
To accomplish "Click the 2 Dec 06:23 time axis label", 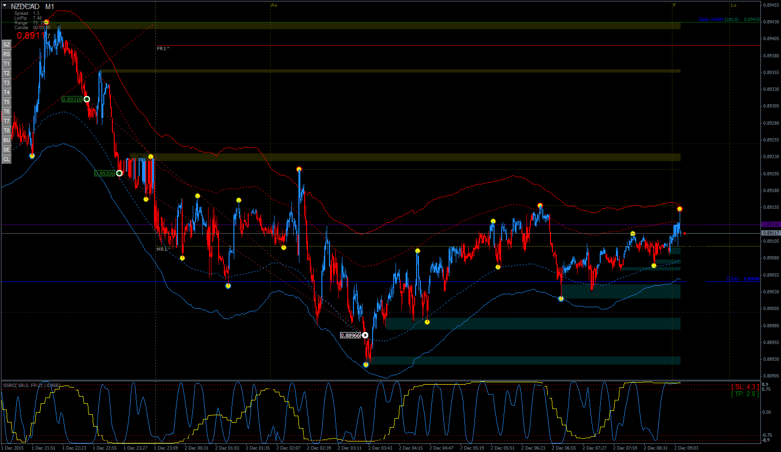I will pyautogui.click(x=533, y=448).
